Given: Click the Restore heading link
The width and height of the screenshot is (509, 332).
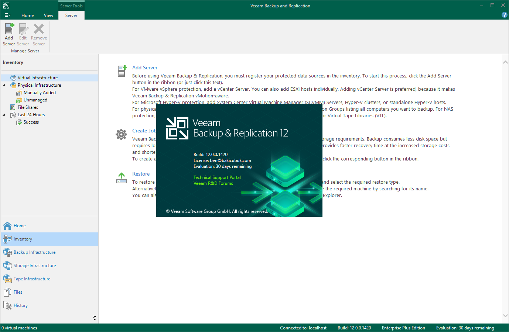Looking at the screenshot, I should click(x=141, y=174).
